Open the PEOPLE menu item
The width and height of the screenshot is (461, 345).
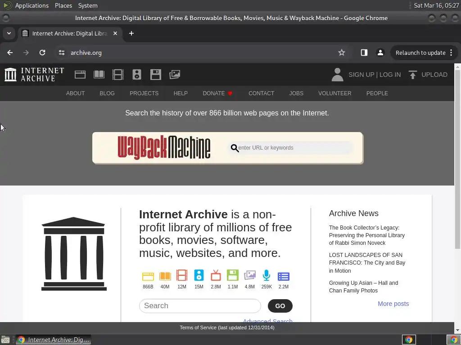coord(377,93)
